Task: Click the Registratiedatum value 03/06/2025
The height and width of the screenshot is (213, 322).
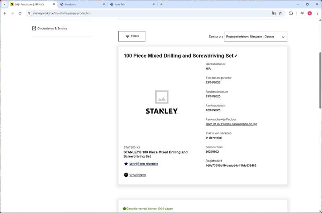Action: tap(213, 96)
